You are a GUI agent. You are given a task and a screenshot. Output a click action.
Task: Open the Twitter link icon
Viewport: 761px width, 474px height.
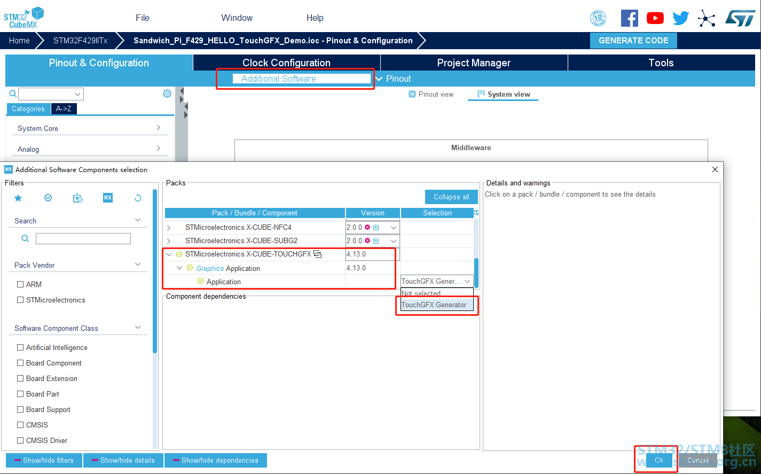pos(681,18)
